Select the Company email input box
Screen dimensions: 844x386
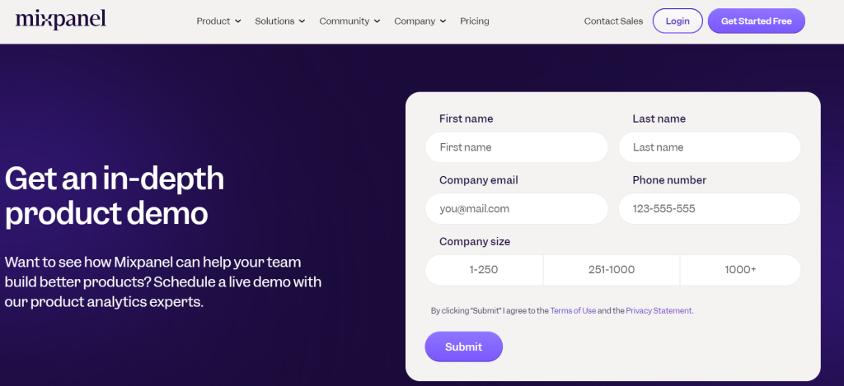(x=516, y=209)
